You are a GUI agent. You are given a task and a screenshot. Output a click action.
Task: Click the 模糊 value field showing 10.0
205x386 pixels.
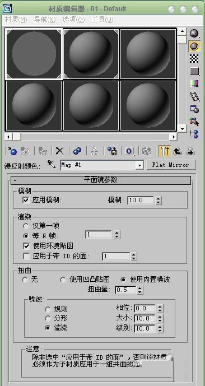pyautogui.click(x=141, y=200)
